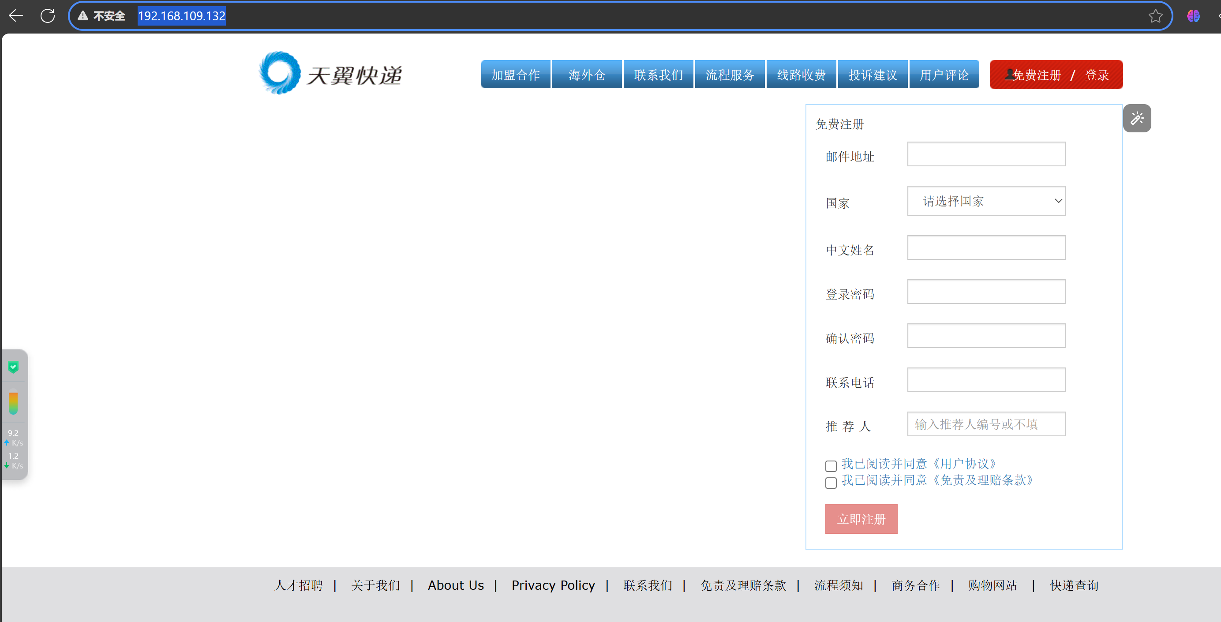This screenshot has width=1221, height=622.
Task: Reload the page with refresh icon
Action: point(47,15)
